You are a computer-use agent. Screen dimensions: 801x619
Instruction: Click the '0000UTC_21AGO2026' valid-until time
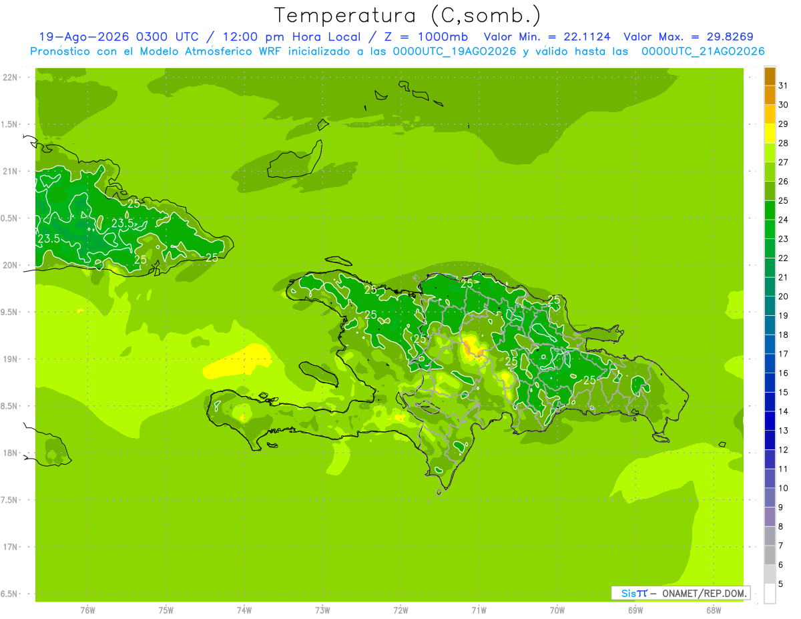[x=703, y=51]
